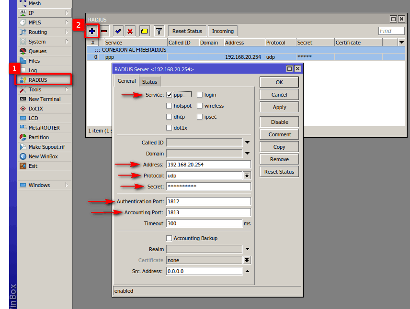Enable the selected entry with blue checkmark icon
The image size is (410, 309).
[x=117, y=31]
